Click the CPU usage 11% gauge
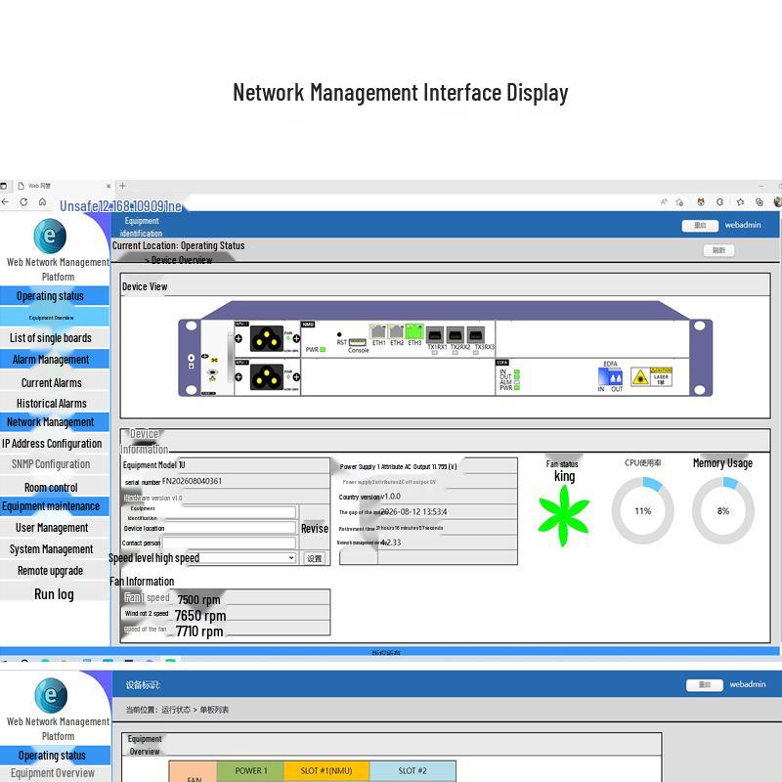The image size is (782, 782). click(643, 510)
